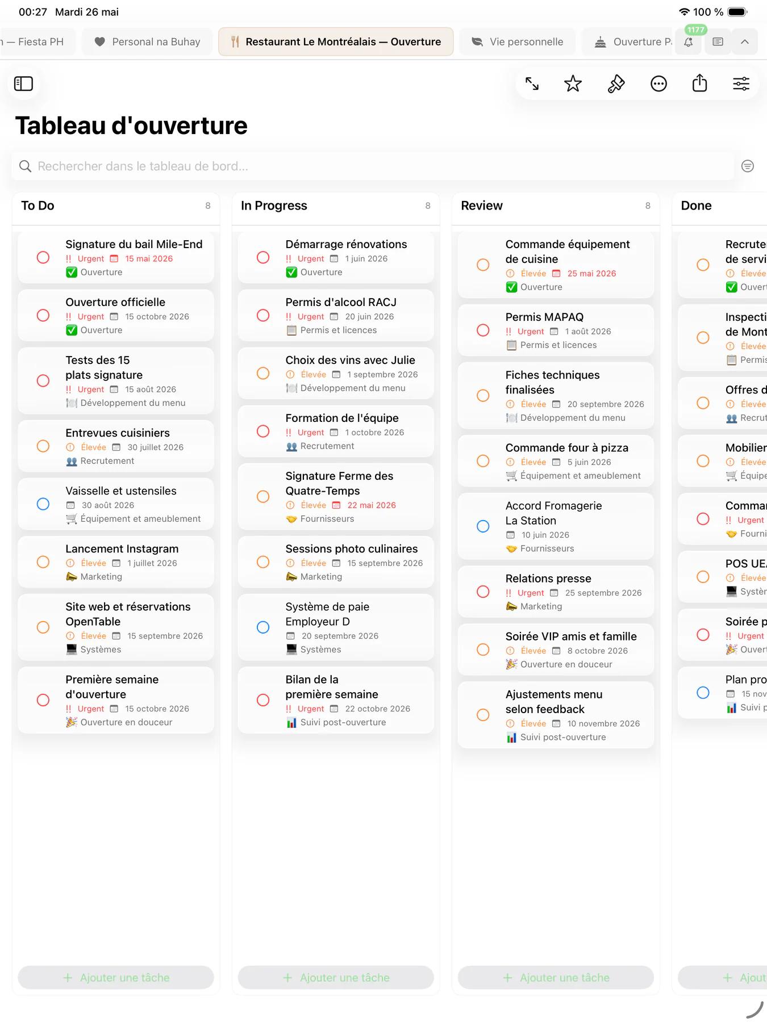The height and width of the screenshot is (1022, 767).
Task: Focus the Rechercher dans le tableau de bord field
Action: (373, 166)
